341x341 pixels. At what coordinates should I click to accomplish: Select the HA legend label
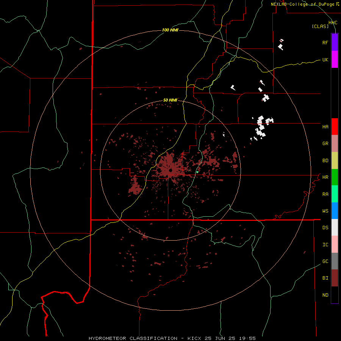325,127
